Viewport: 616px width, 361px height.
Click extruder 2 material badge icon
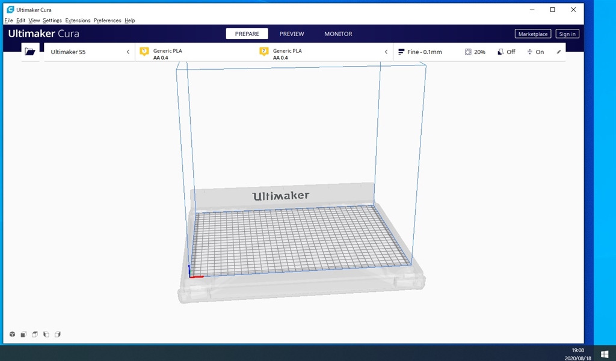pos(264,52)
